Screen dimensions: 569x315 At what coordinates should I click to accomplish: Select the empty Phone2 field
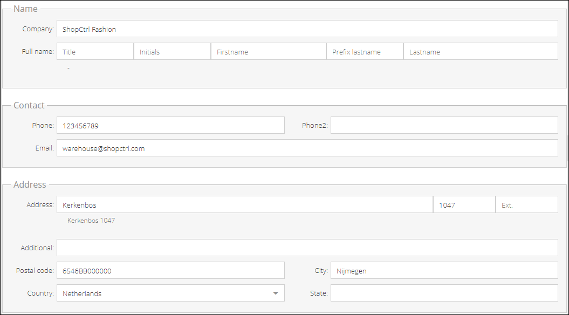[444, 125]
